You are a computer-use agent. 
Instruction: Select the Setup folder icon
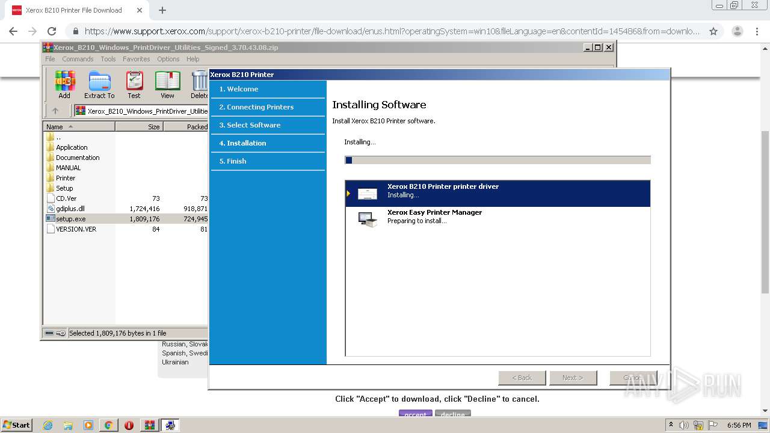coord(51,188)
